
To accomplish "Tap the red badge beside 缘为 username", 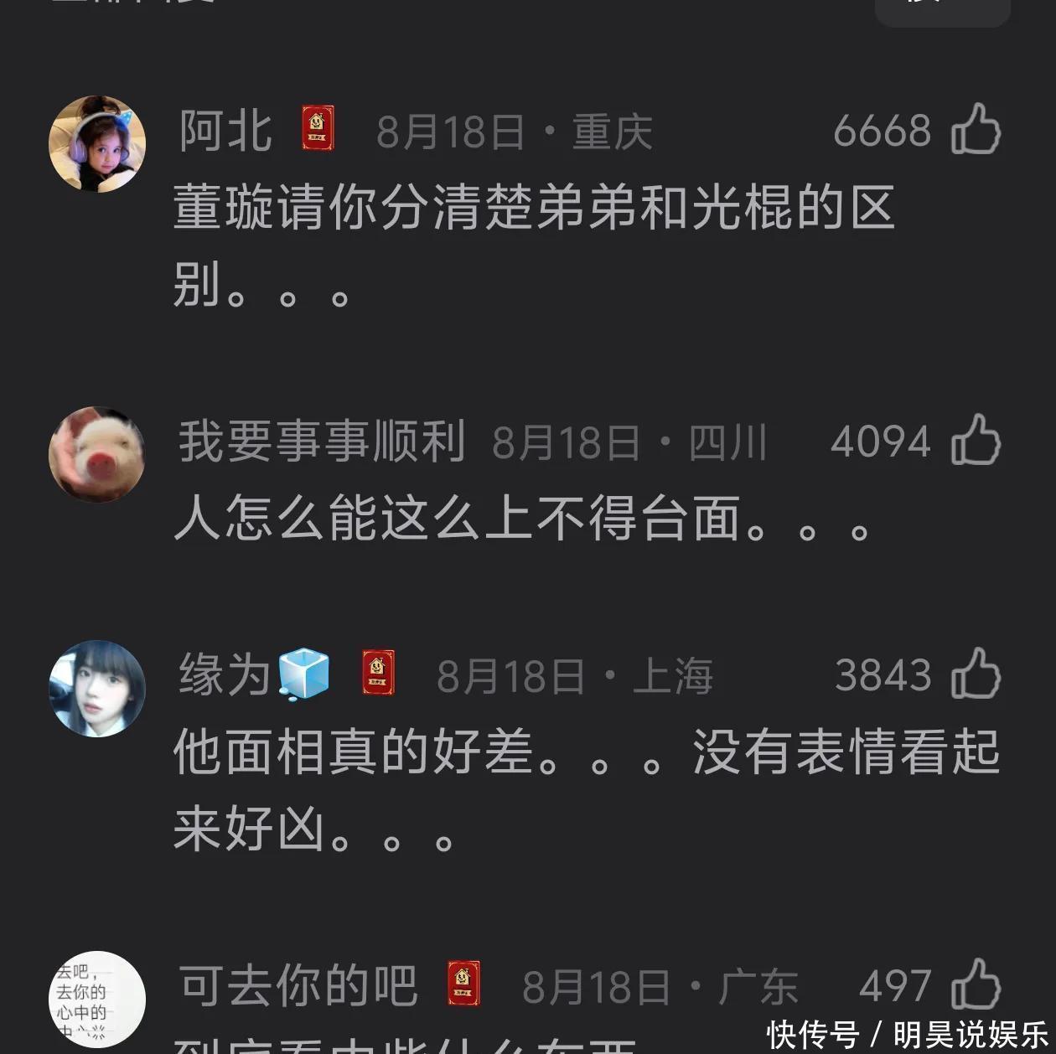I will click(x=378, y=673).
